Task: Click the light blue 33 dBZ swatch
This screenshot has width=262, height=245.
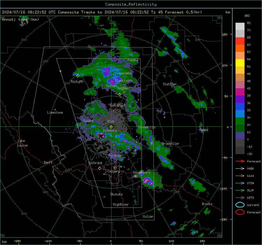Action: point(240,114)
